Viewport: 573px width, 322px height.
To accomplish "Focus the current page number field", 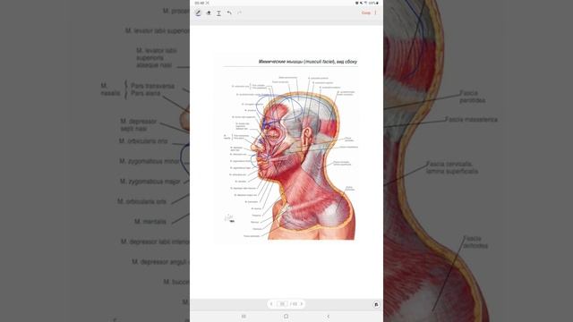I will tap(282, 304).
